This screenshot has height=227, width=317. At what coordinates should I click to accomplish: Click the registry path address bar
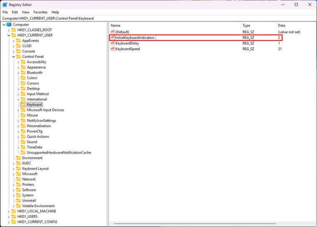[x=158, y=19]
